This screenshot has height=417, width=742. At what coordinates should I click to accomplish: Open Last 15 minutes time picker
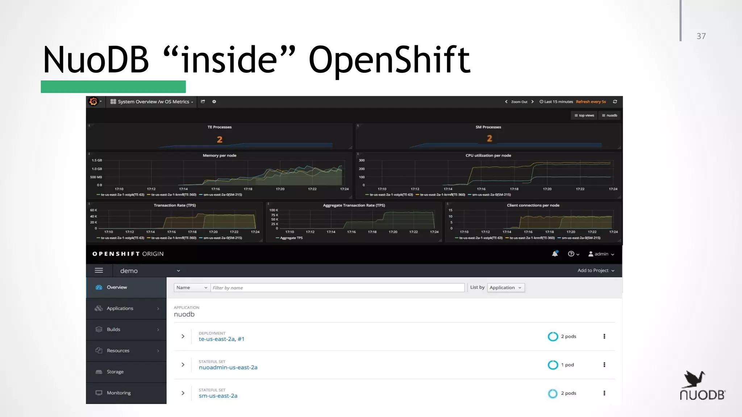point(556,102)
